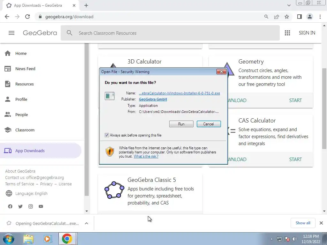This screenshot has height=245, width=327.
Task: Open the apps grid icon
Action: point(287,33)
